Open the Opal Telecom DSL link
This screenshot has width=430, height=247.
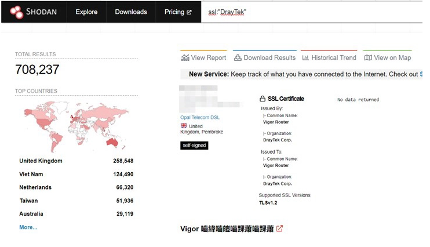(x=200, y=118)
